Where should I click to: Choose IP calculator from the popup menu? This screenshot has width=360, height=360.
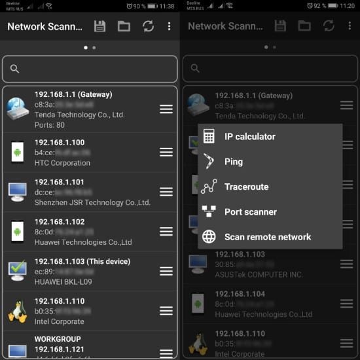270,137
